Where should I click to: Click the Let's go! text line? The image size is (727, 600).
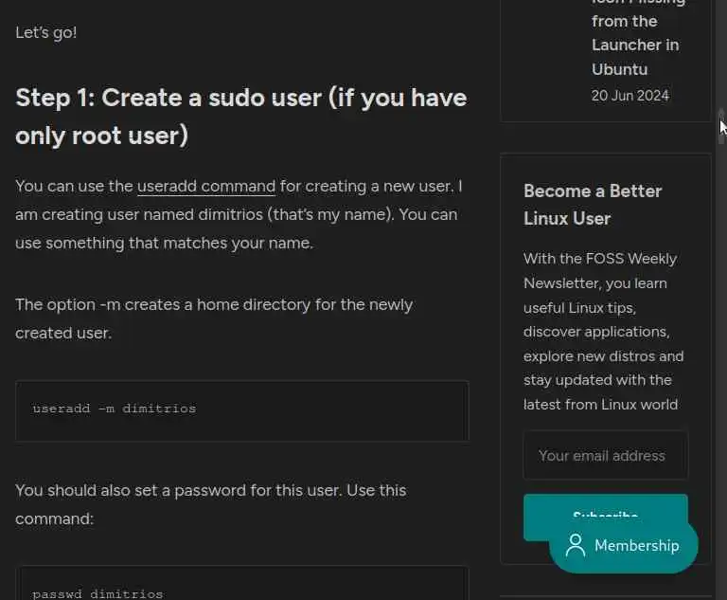click(46, 32)
